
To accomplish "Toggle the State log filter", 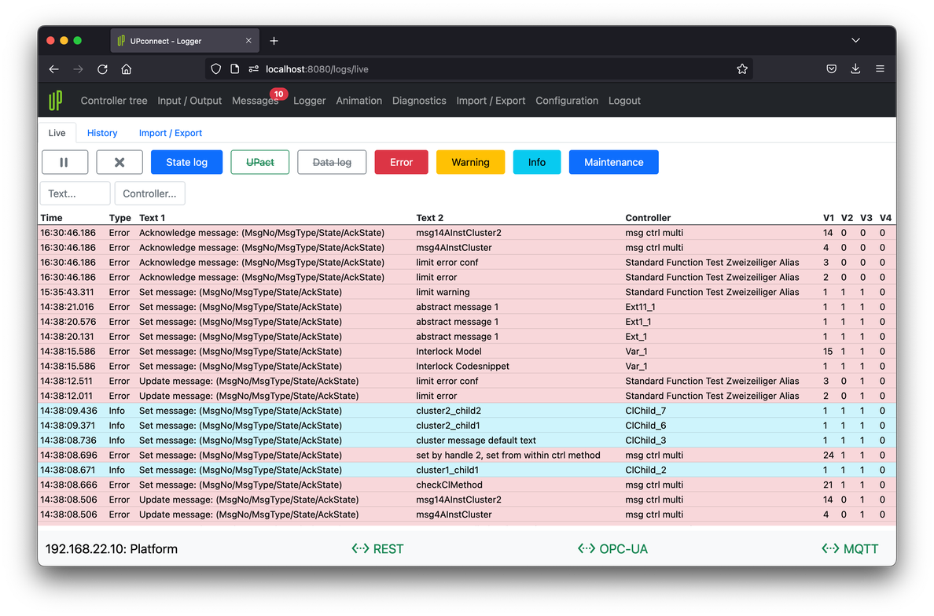I will (186, 162).
